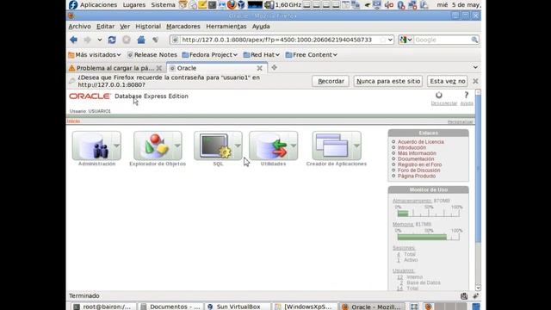The width and height of the screenshot is (551, 310).
Task: Reload the current page
Action: tap(112, 40)
